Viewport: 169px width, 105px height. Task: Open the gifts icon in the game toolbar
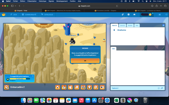pos(64,87)
